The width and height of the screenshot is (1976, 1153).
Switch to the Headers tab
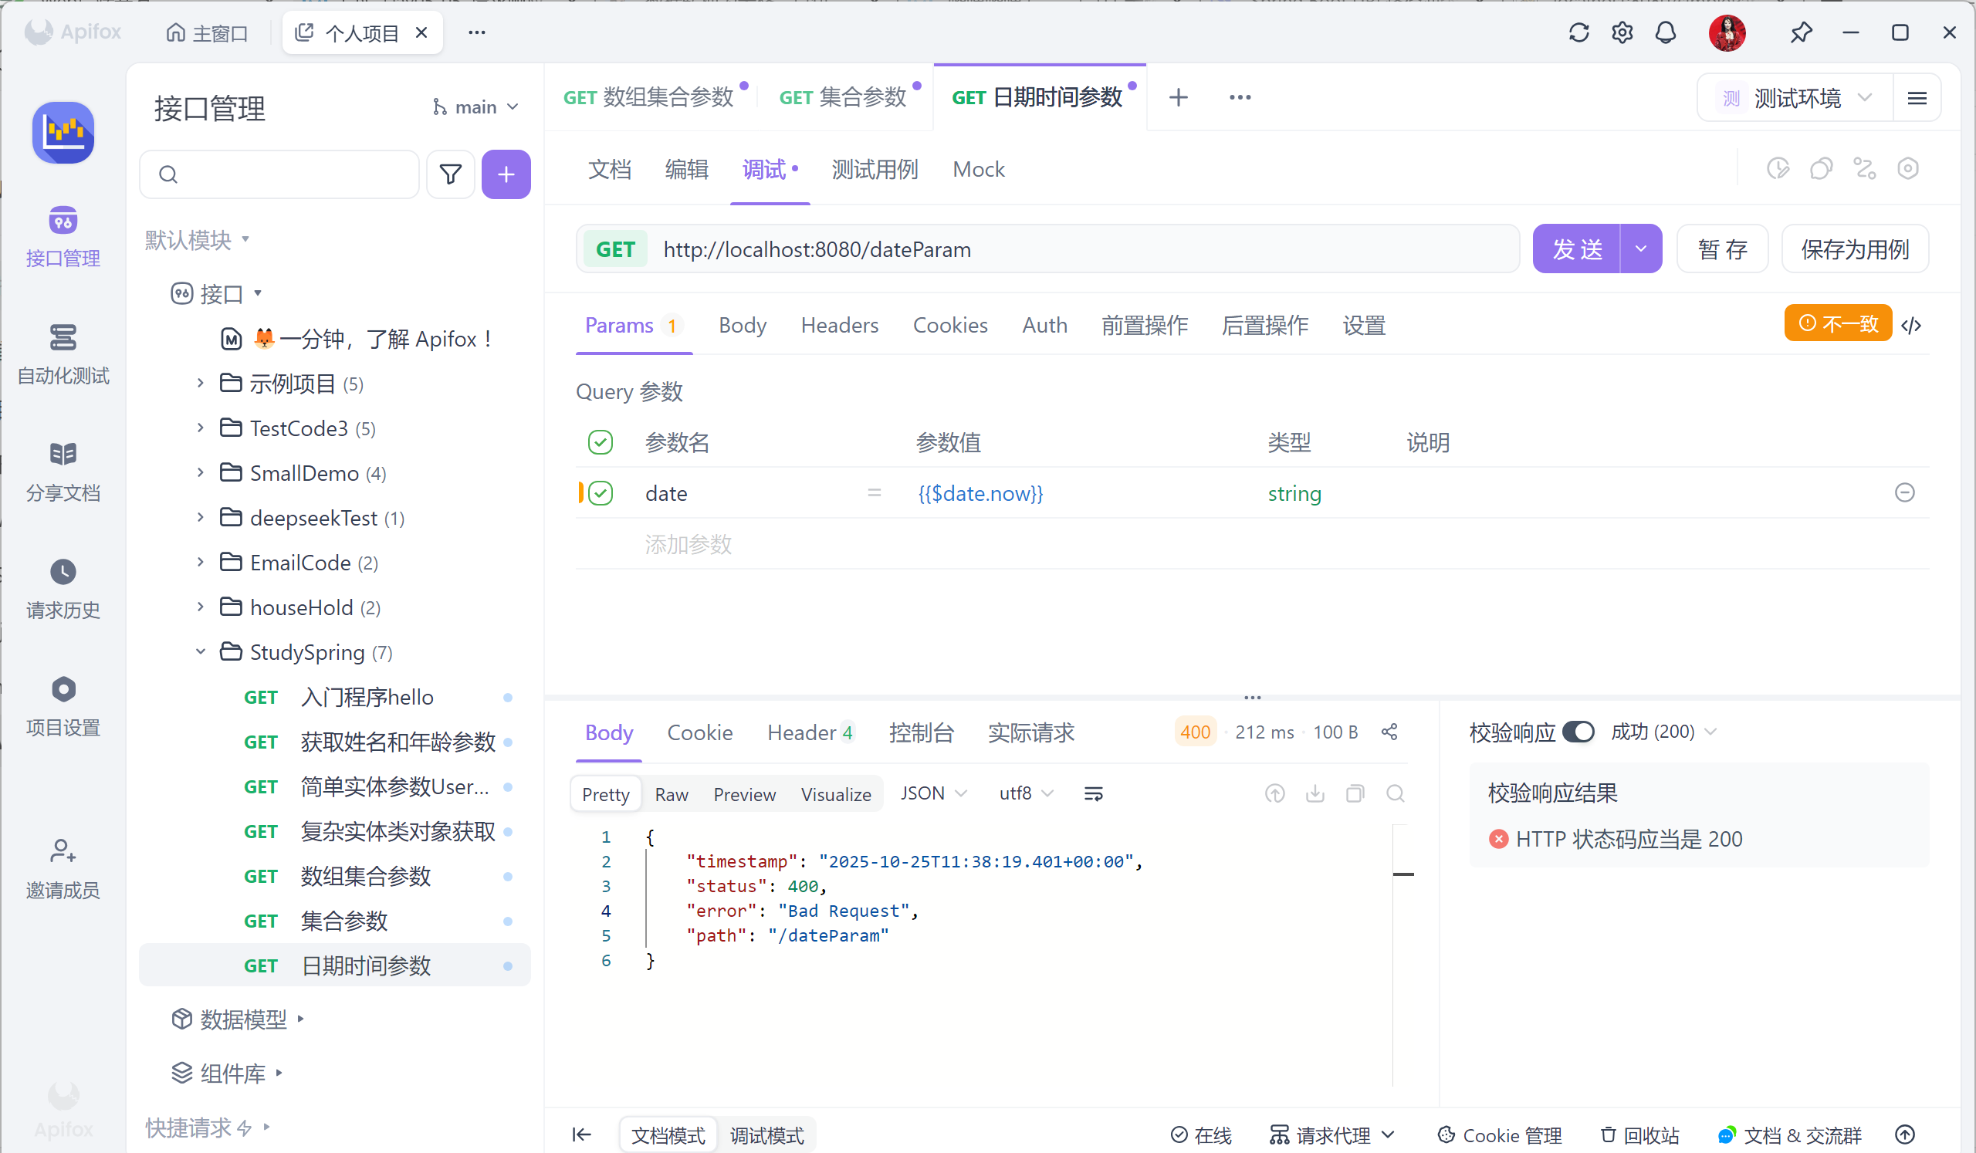point(839,325)
